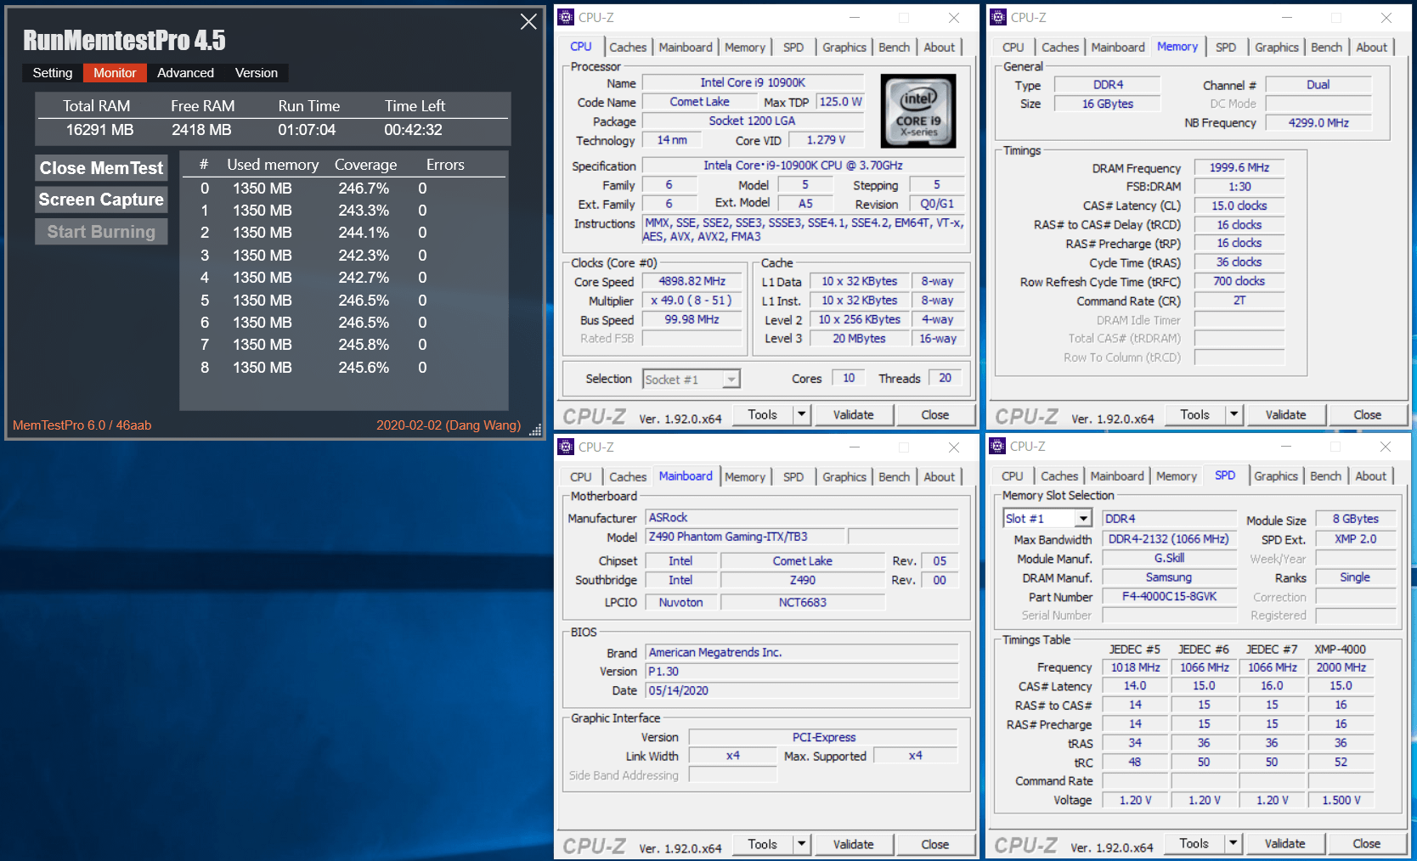The image size is (1417, 861).
Task: Click the Z490 Phantom Gaming-ITX/TB3 model field
Action: [x=745, y=537]
